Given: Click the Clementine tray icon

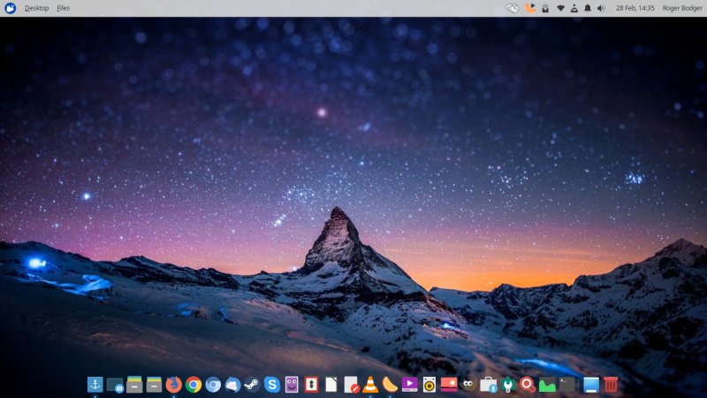Looking at the screenshot, I should coord(531,8).
